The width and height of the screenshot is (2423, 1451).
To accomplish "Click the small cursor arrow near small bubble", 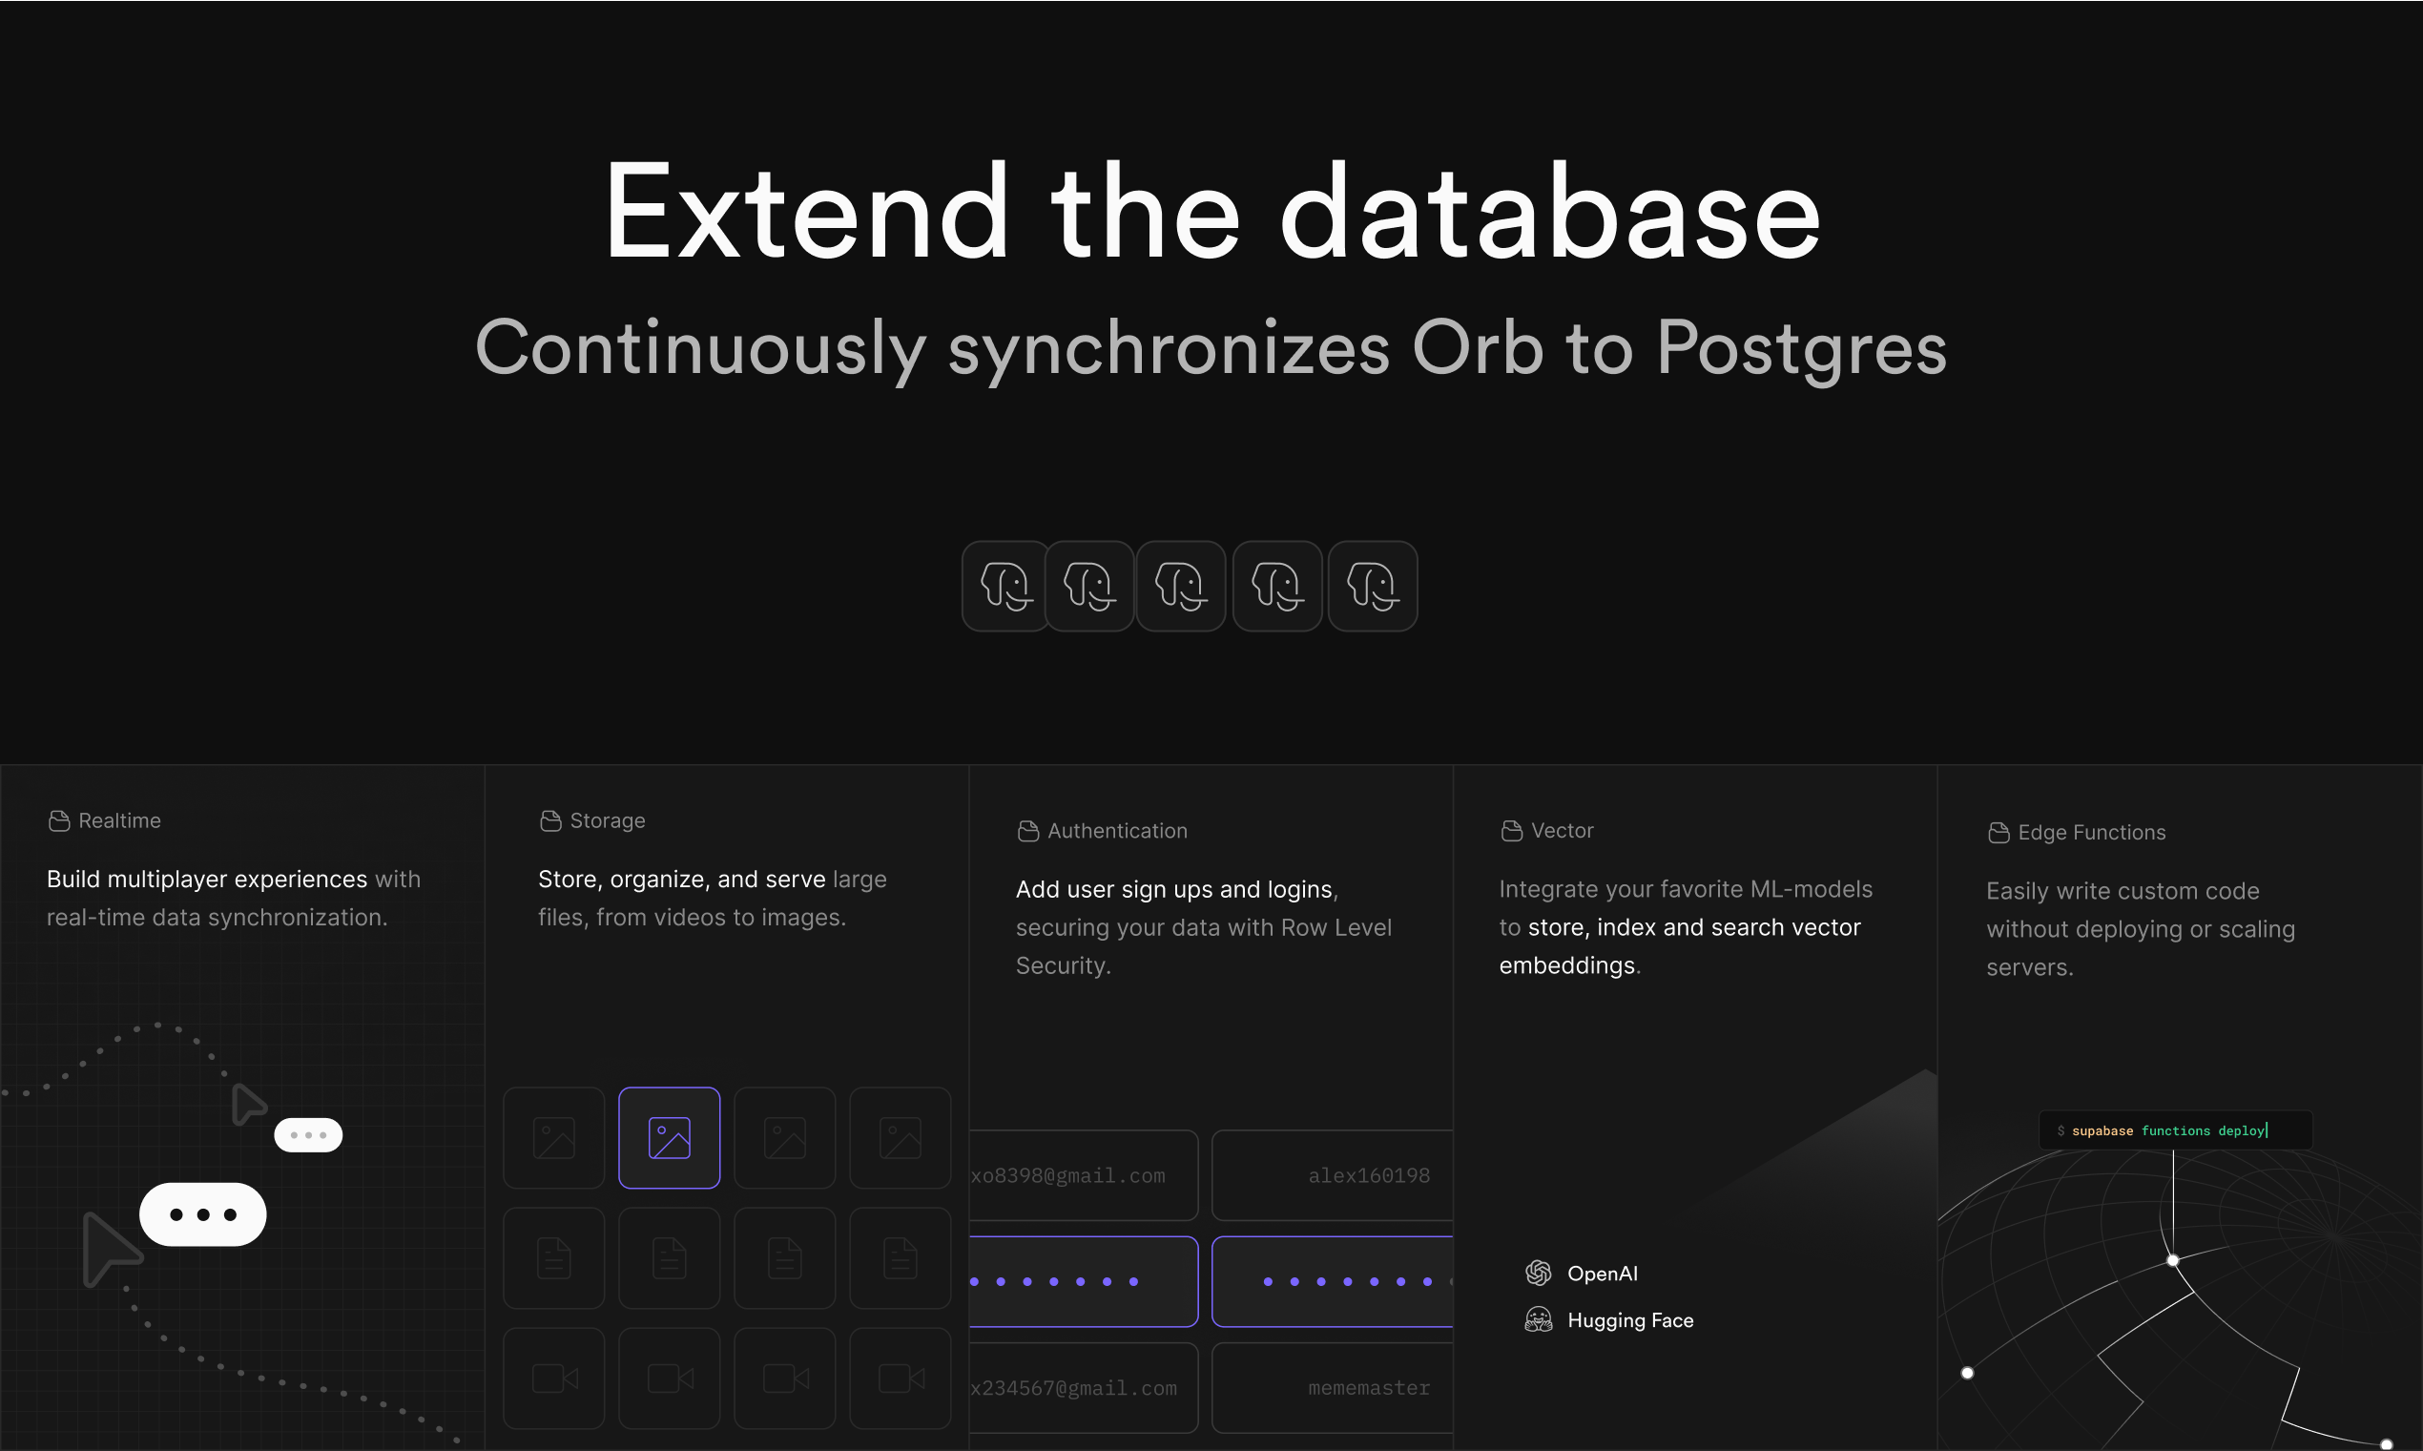I will pyautogui.click(x=248, y=1105).
